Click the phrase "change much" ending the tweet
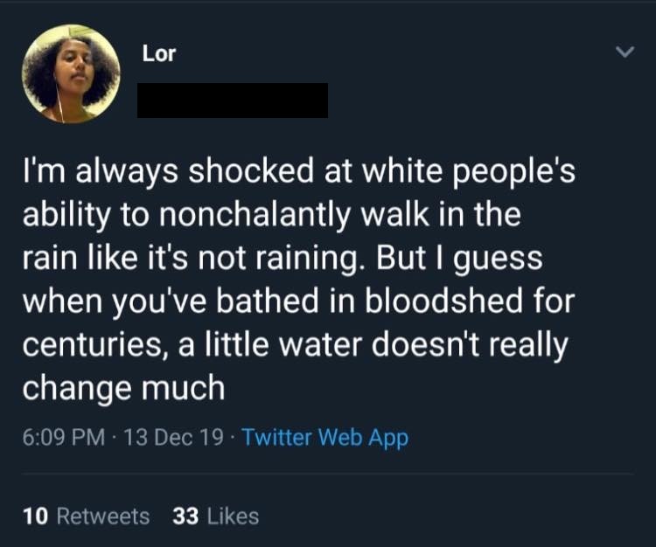The height and width of the screenshot is (547, 656). click(x=122, y=388)
